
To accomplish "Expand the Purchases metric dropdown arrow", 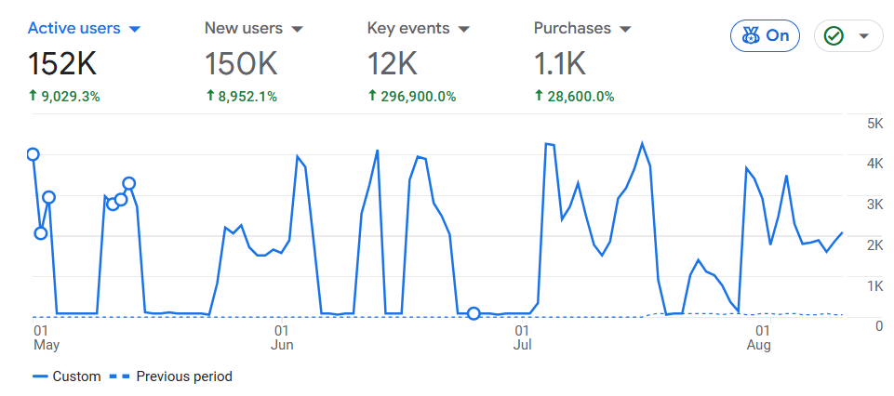I will [x=625, y=29].
